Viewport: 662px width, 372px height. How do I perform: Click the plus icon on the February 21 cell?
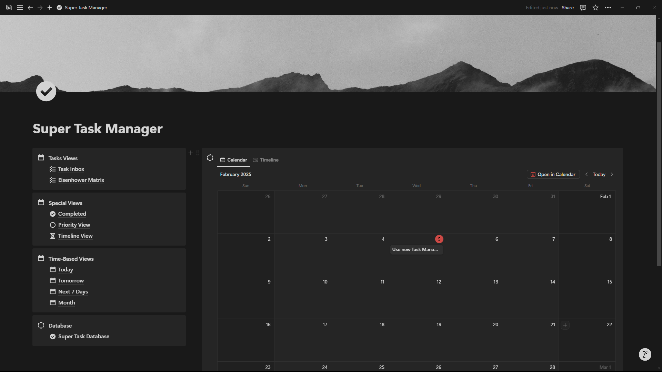point(565,325)
